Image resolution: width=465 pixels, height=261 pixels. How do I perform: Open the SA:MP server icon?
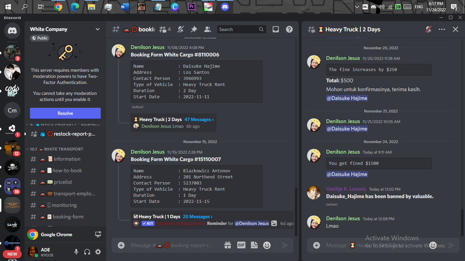click(x=12, y=224)
